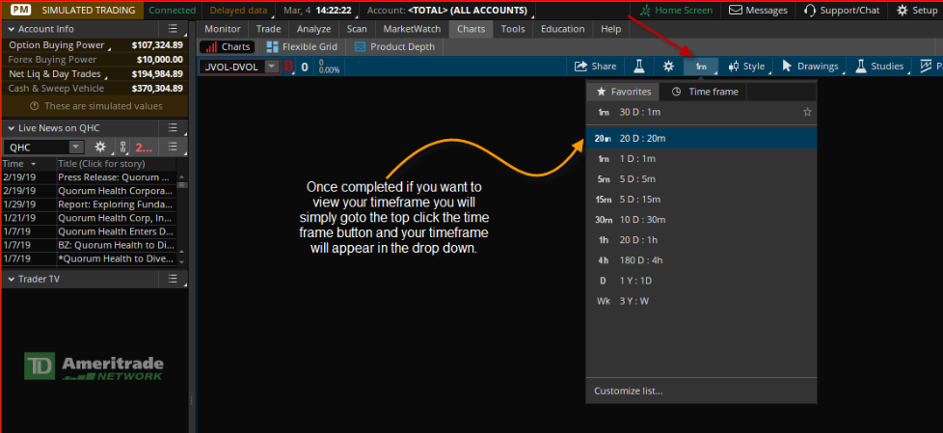Click the 1m time frame toolbar button
This screenshot has width=943, height=433.
click(701, 67)
